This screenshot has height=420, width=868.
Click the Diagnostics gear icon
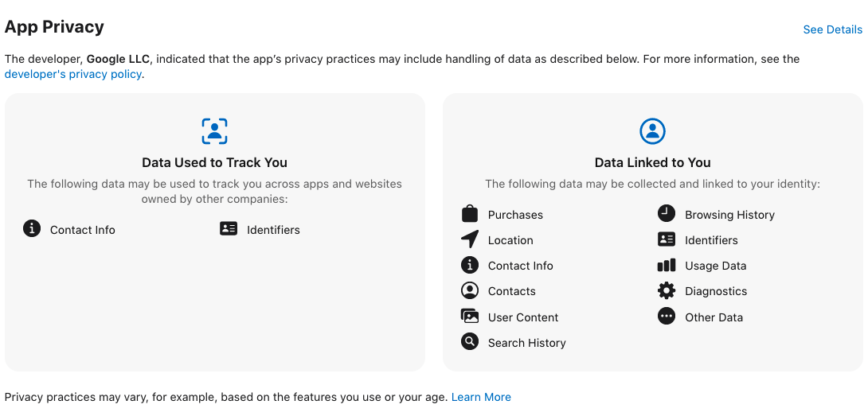[667, 290]
